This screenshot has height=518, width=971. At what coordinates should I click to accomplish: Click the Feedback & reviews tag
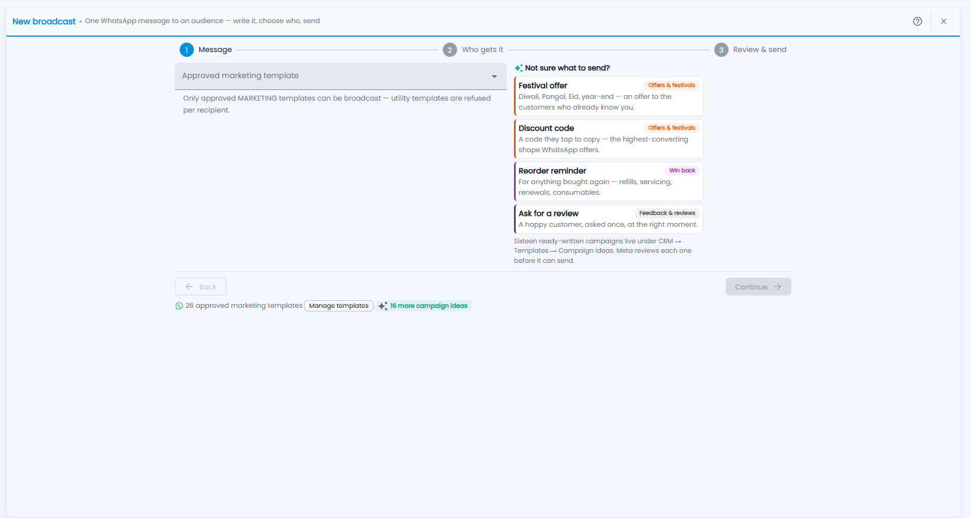(667, 213)
